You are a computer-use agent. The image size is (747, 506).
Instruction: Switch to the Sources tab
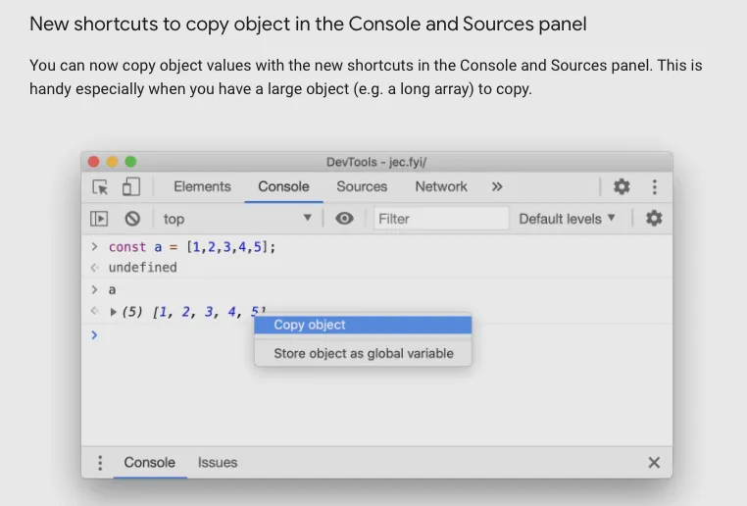tap(362, 186)
